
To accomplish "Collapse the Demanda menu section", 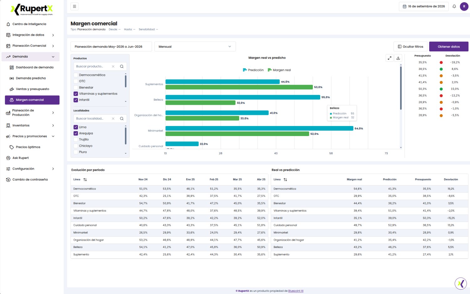I will (x=30, y=57).
